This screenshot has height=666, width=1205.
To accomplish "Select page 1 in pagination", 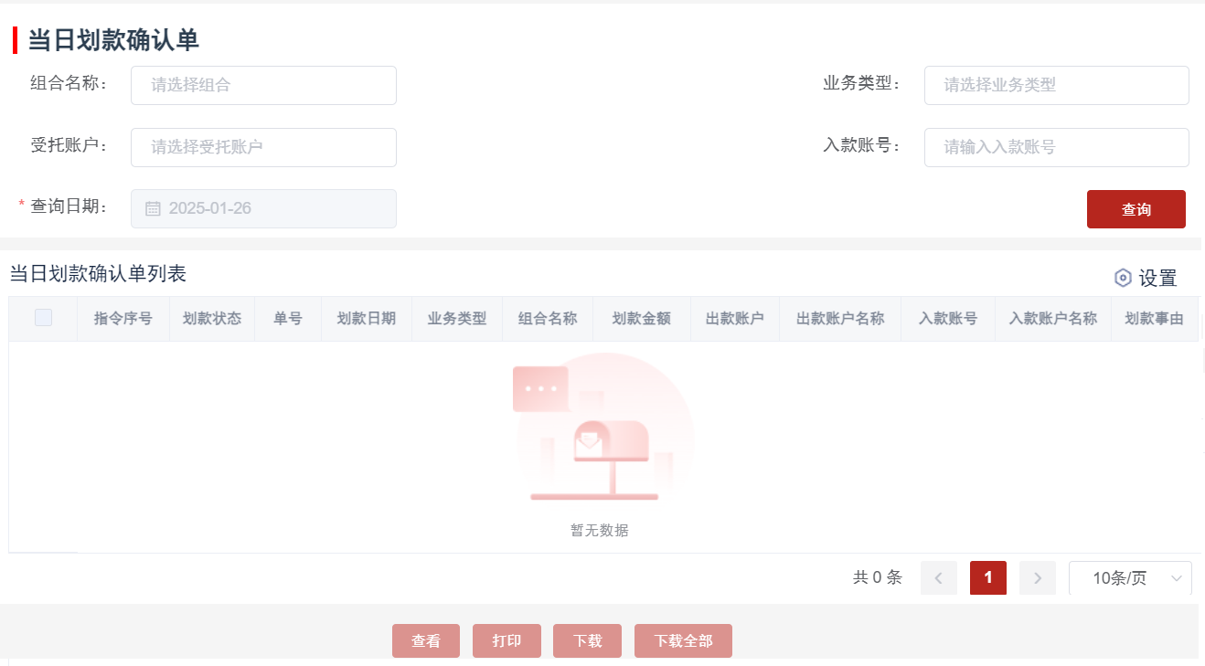I will click(987, 578).
